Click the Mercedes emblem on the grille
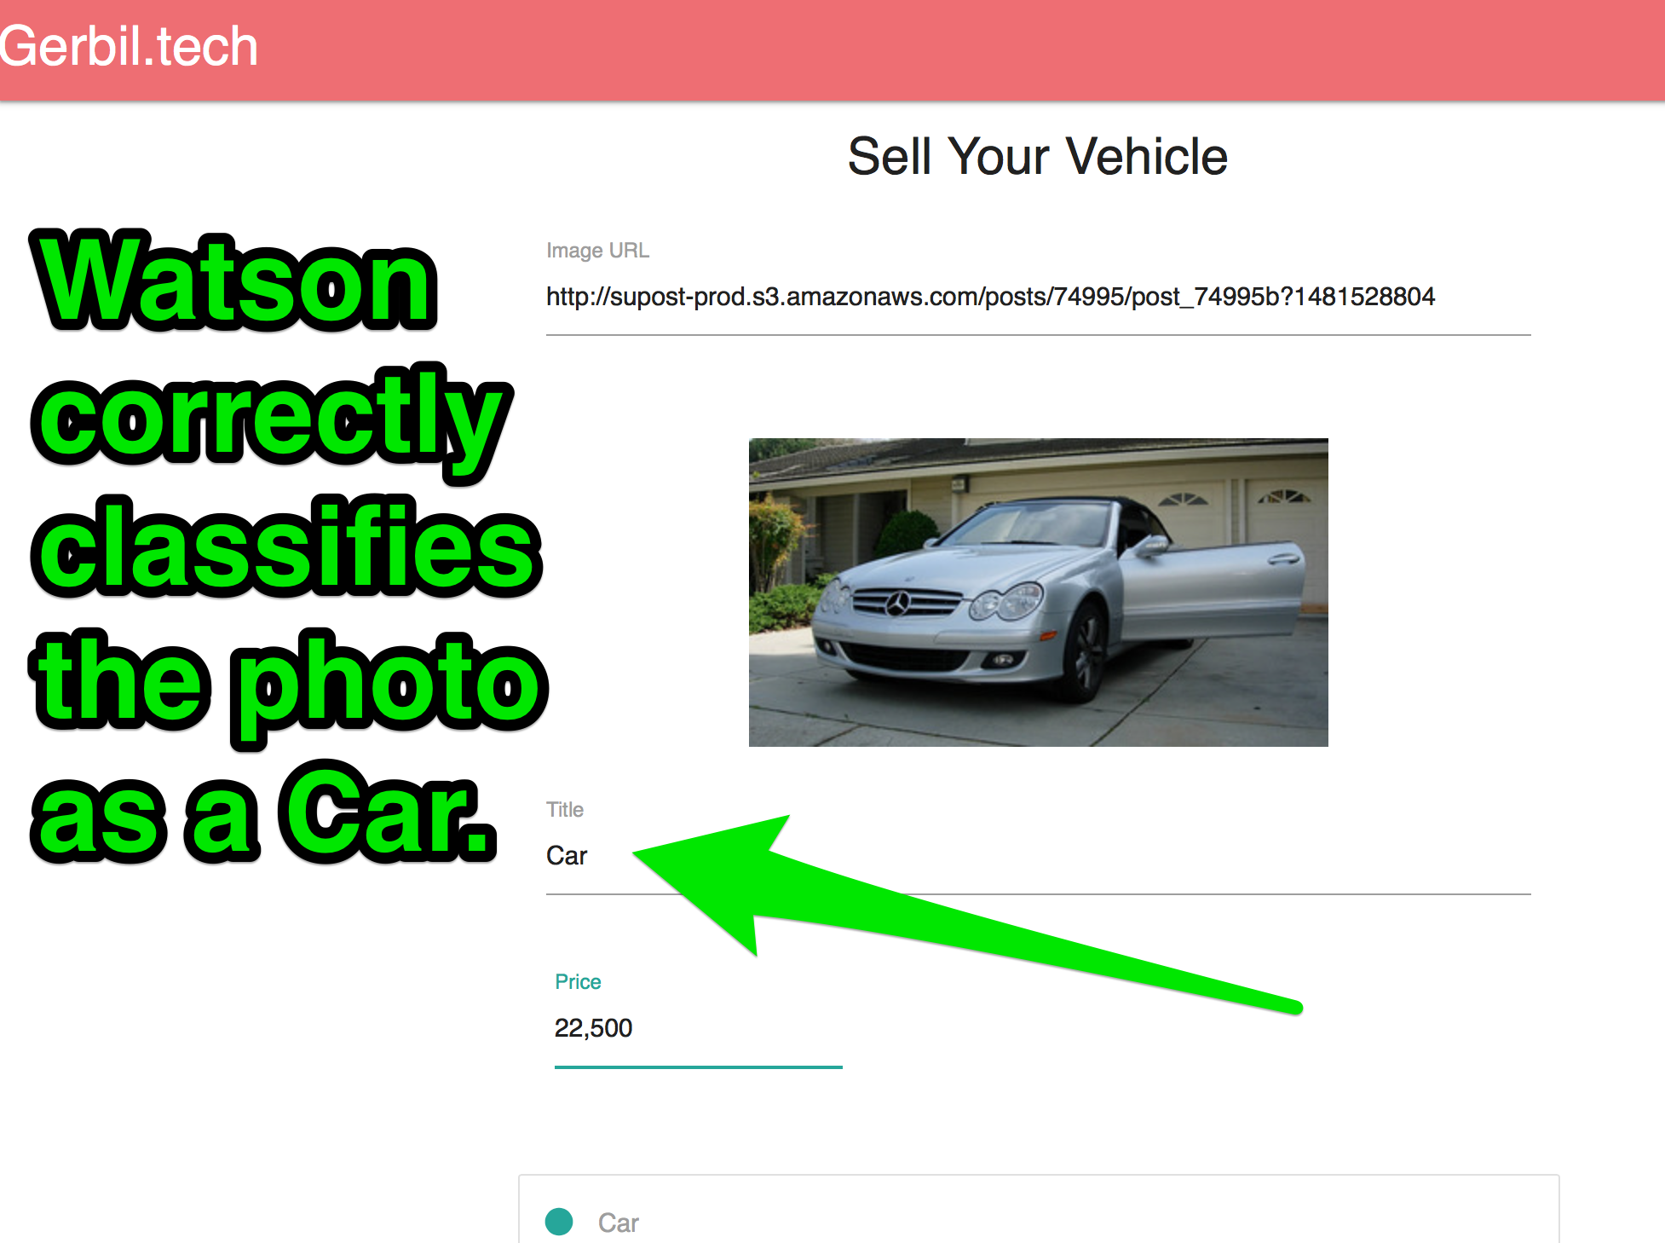This screenshot has width=1665, height=1243. 897,604
